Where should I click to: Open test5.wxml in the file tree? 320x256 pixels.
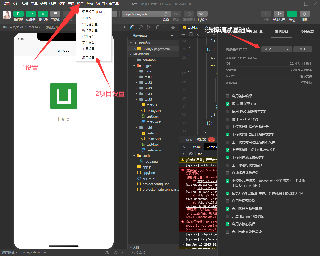154,116
